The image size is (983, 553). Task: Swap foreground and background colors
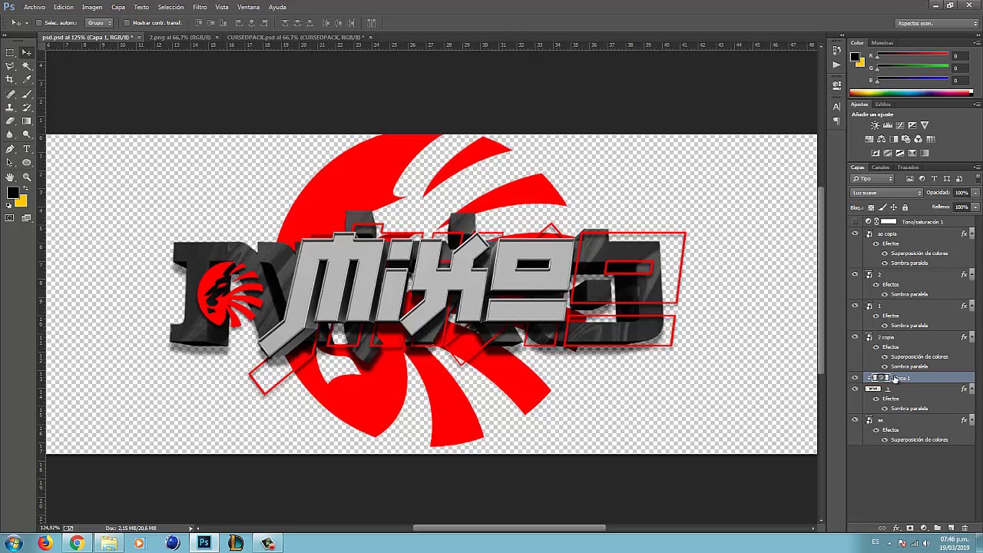(x=25, y=190)
